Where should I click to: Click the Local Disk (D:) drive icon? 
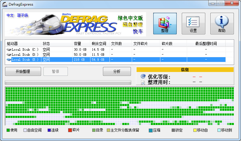(9, 55)
